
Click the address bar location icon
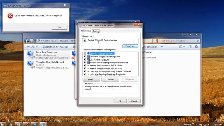(38, 41)
